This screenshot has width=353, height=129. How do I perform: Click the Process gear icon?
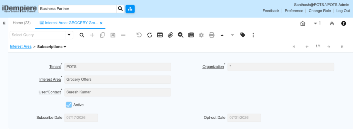[201, 35]
